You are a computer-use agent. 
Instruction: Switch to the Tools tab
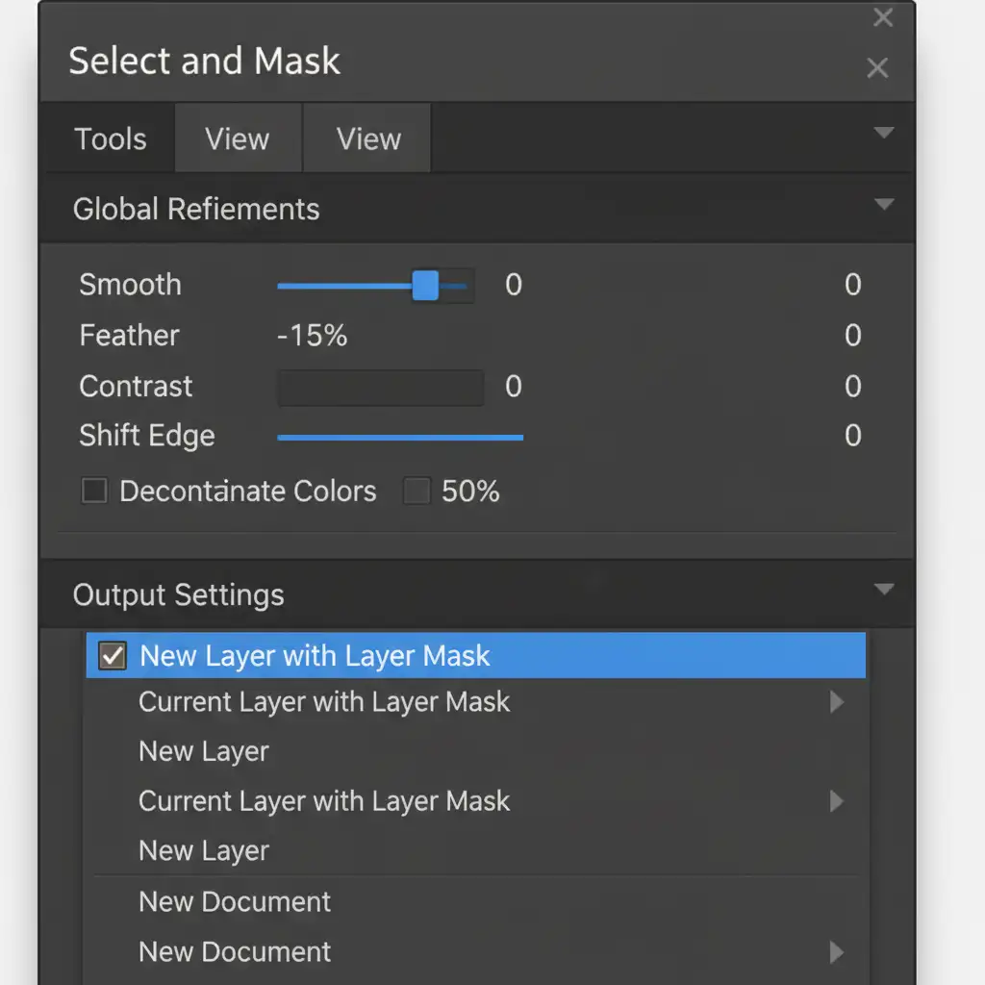111,139
